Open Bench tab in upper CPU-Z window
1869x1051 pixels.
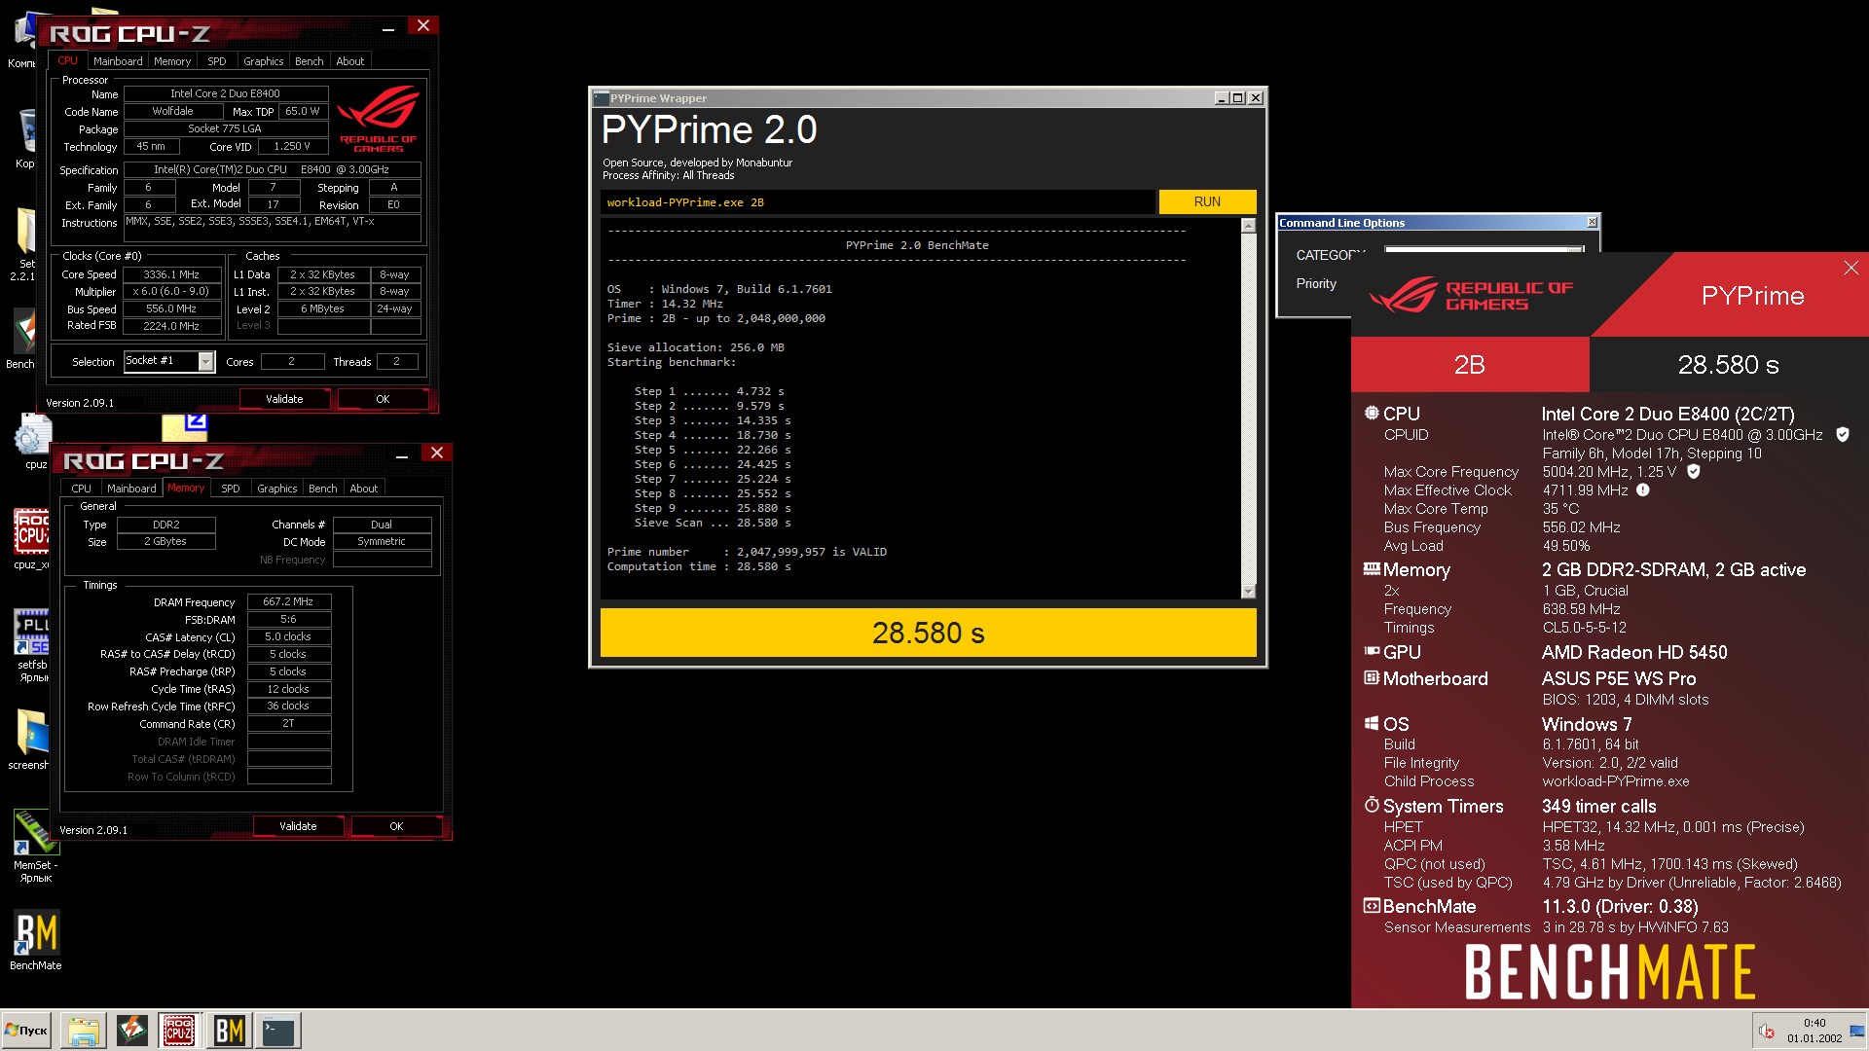click(310, 61)
